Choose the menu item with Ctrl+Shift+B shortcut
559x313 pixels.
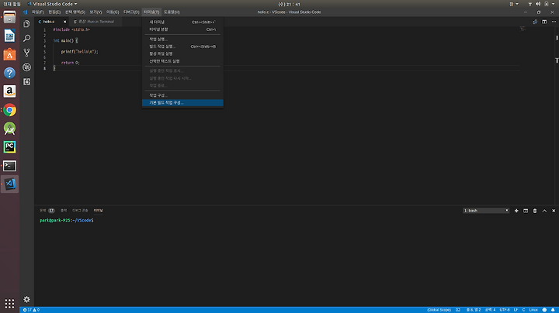click(182, 46)
